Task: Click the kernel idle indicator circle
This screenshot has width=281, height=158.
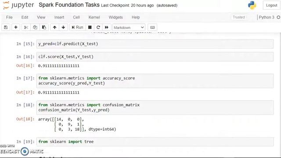Action: 278,18
